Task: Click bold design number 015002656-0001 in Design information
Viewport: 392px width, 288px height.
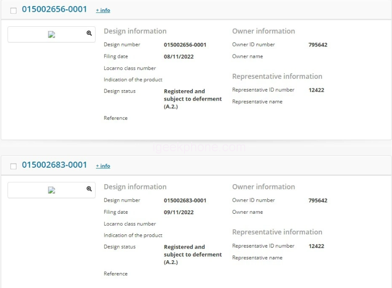Action: pos(185,45)
